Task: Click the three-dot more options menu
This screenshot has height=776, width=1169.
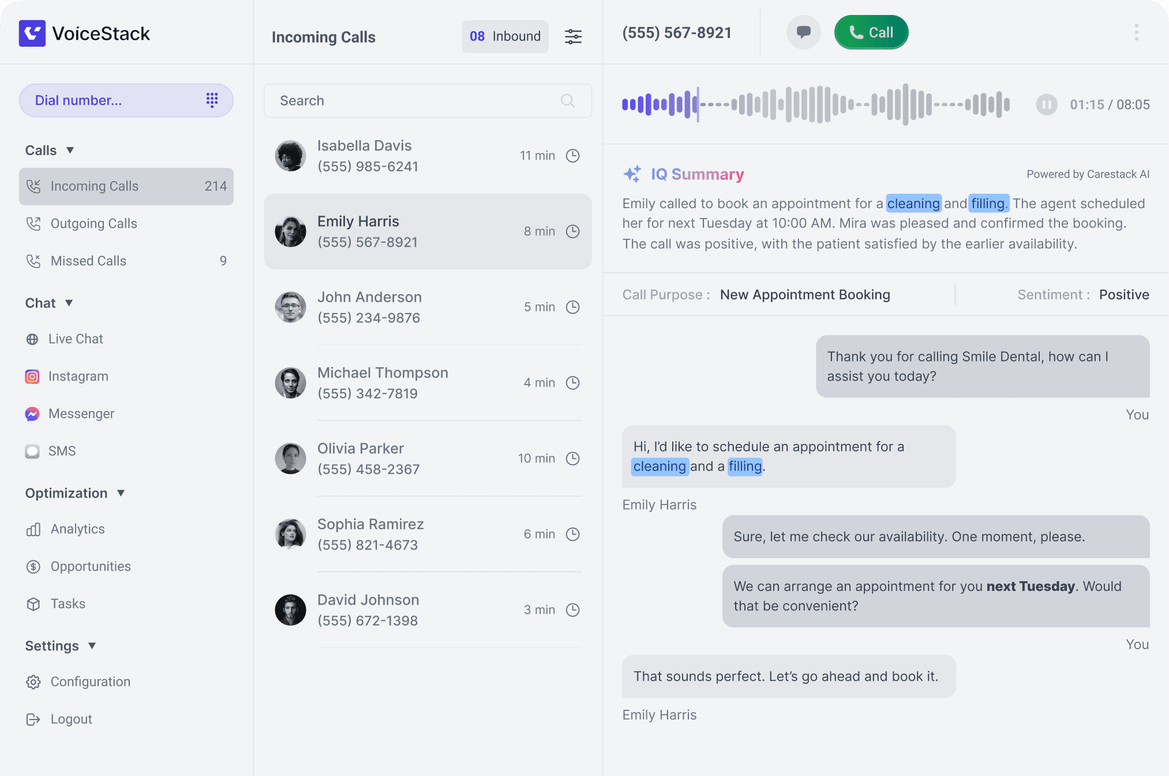Action: [x=1136, y=32]
